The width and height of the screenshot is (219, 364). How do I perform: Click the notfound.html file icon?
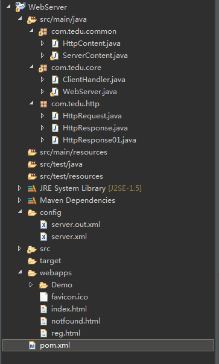pos(43,321)
